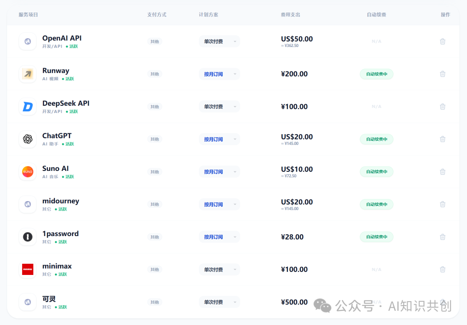Click 其他 payment tag in 1password row
The height and width of the screenshot is (325, 467).
pos(154,237)
